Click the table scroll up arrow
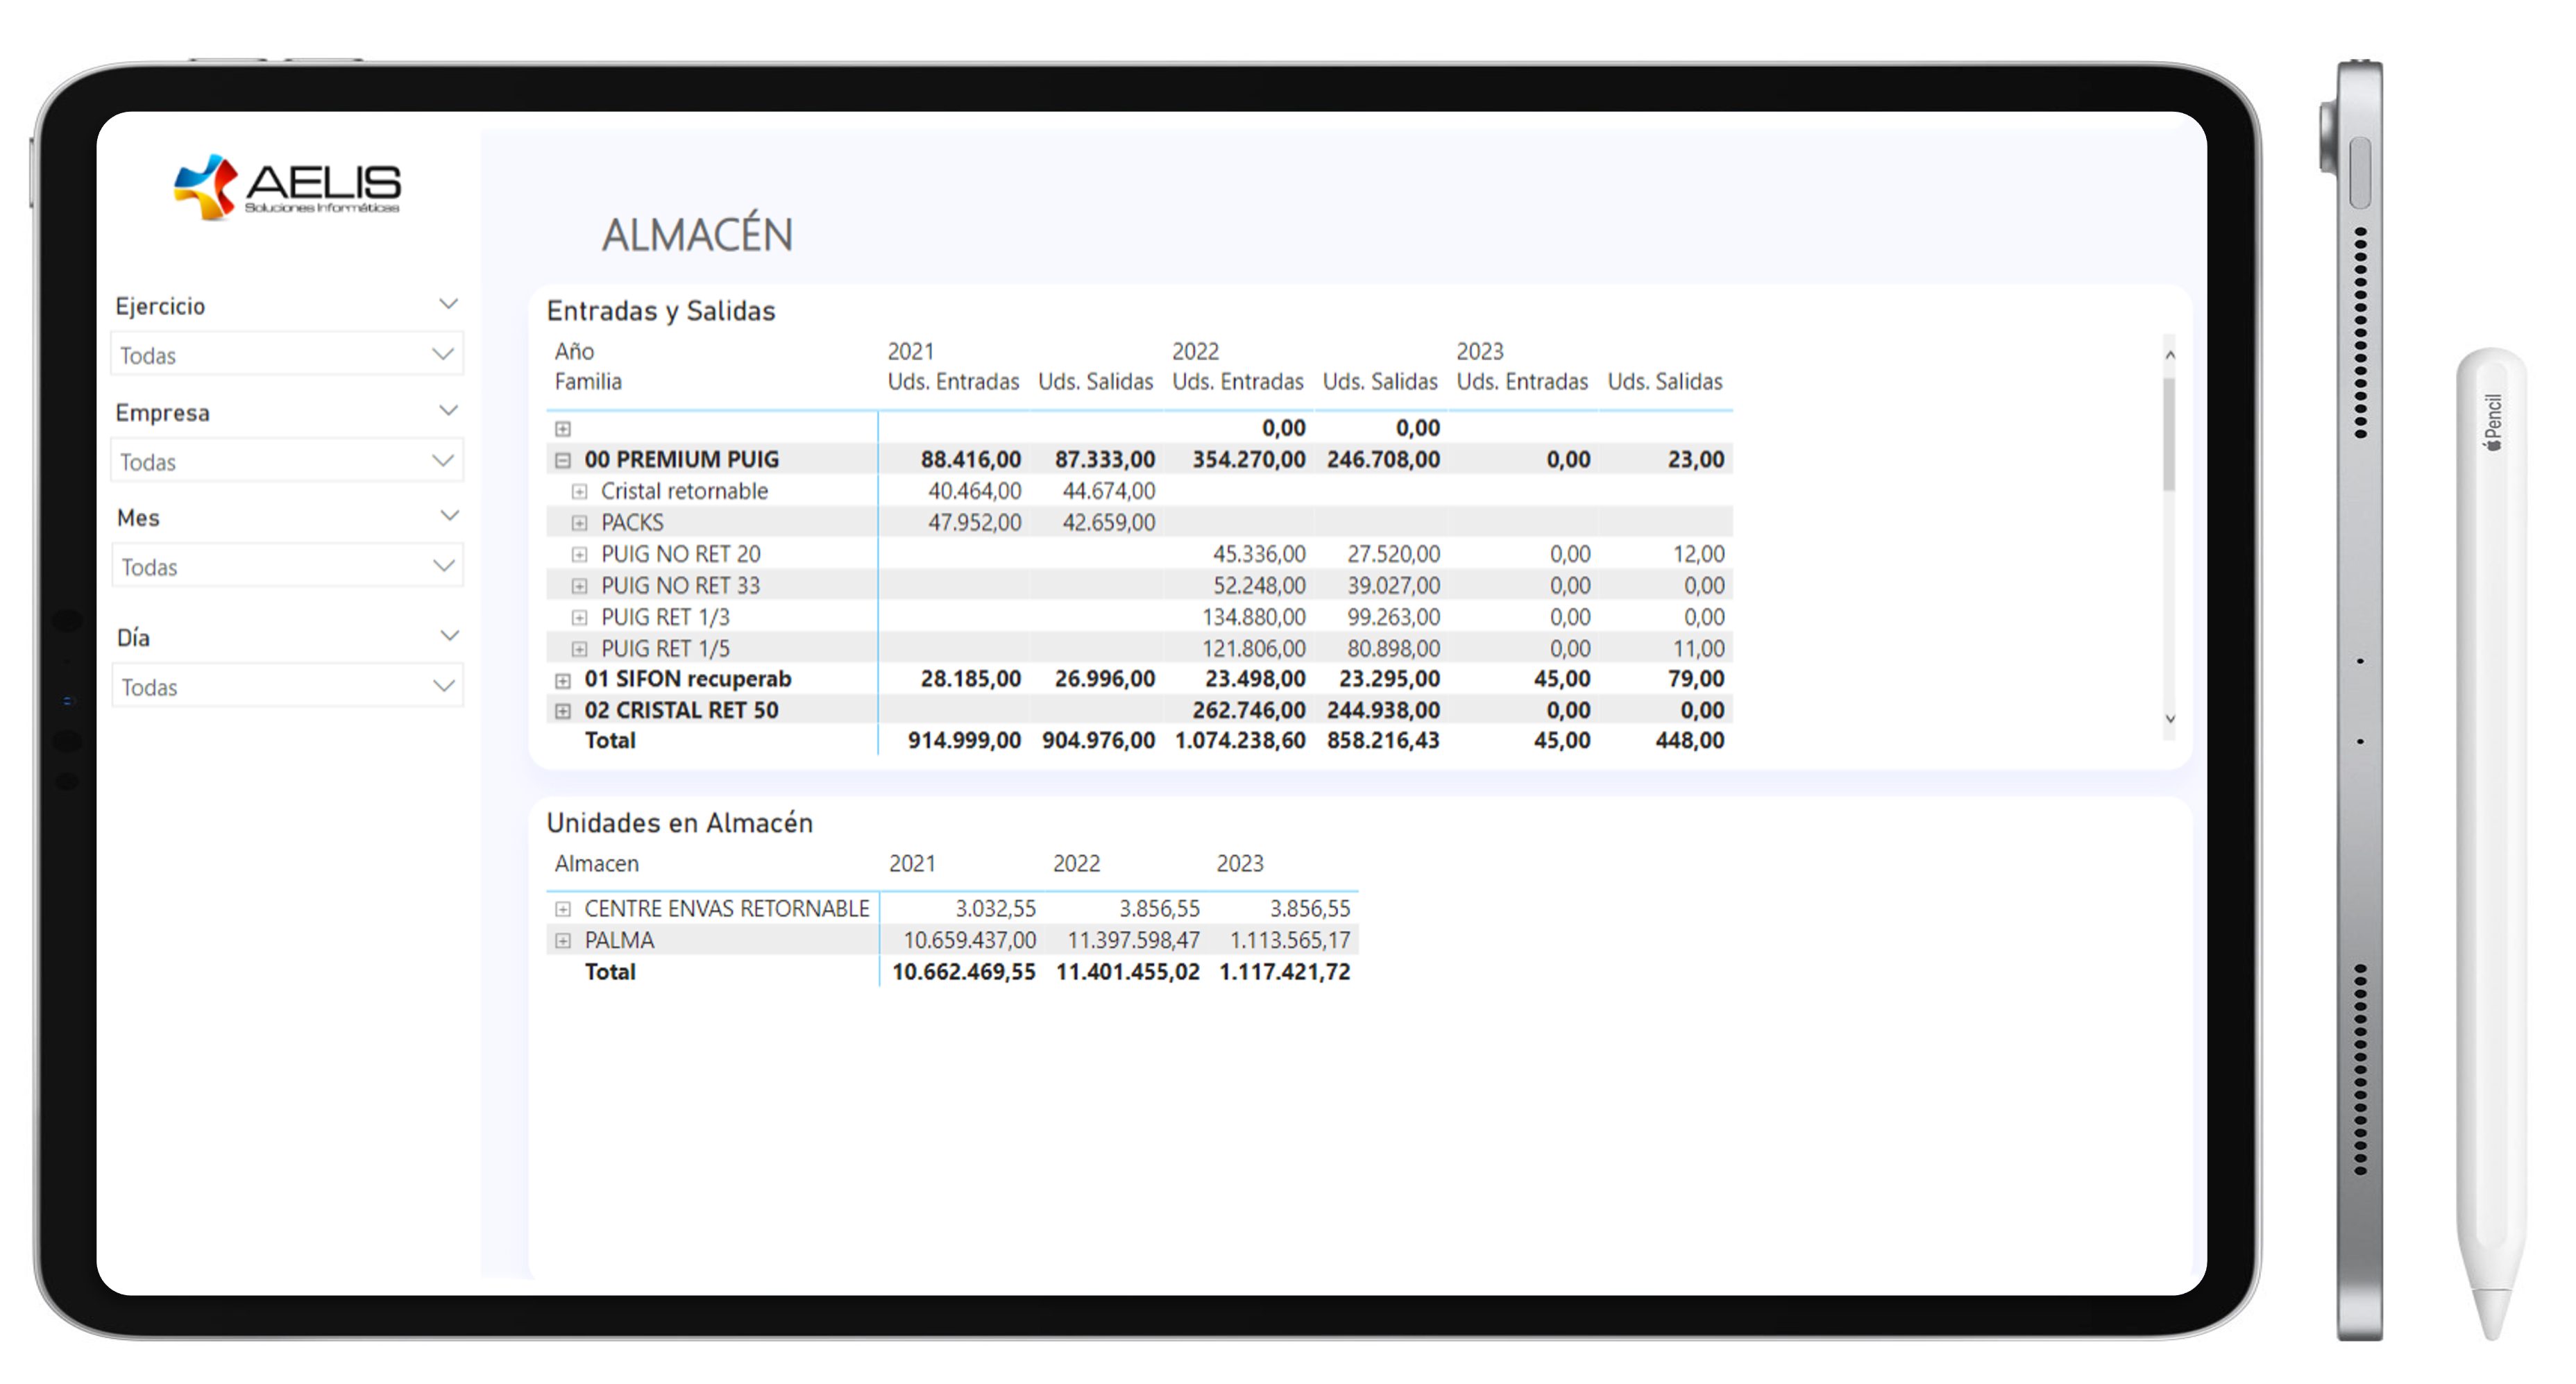 click(x=2170, y=355)
